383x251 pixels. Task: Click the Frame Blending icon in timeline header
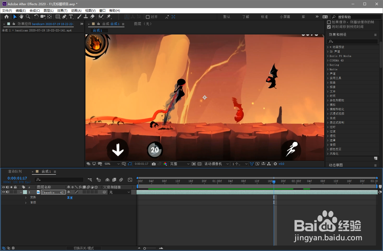pyautogui.click(x=114, y=180)
